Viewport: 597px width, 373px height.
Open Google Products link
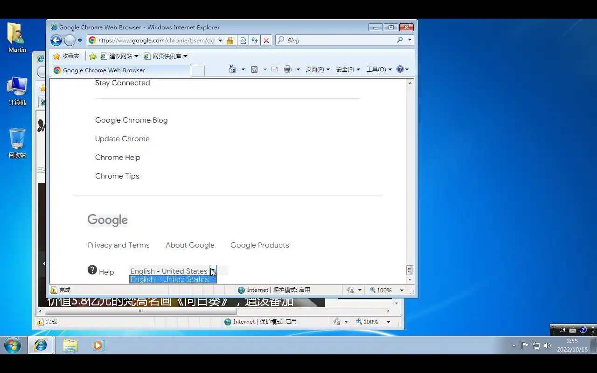click(x=260, y=245)
